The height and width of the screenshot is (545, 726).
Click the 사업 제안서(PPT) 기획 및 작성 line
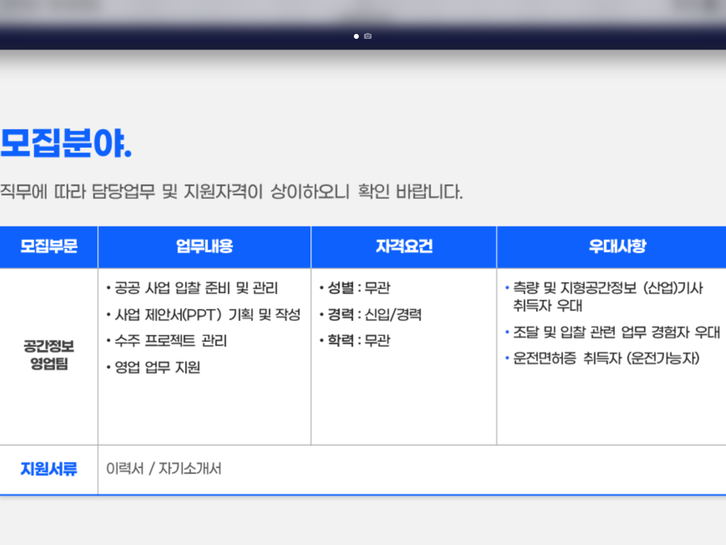pyautogui.click(x=207, y=314)
